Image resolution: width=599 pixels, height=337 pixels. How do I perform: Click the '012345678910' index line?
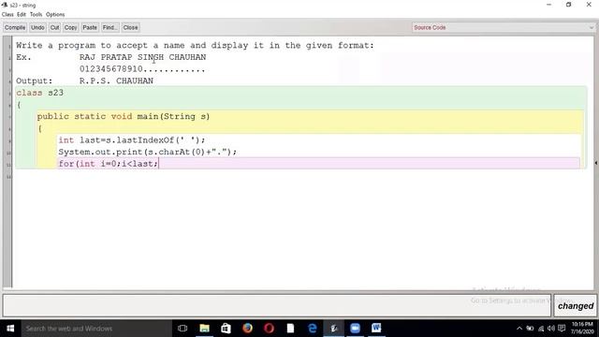142,69
